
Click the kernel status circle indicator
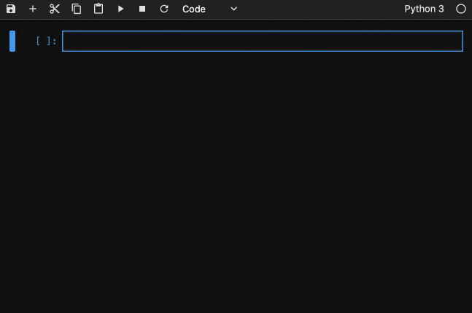pos(460,9)
